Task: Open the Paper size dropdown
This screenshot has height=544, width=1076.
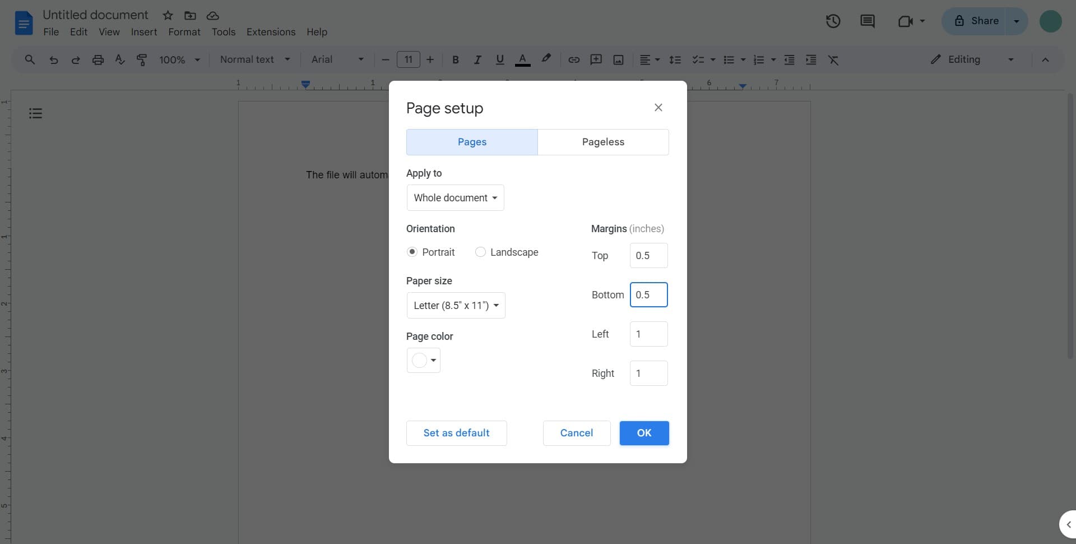Action: (456, 305)
